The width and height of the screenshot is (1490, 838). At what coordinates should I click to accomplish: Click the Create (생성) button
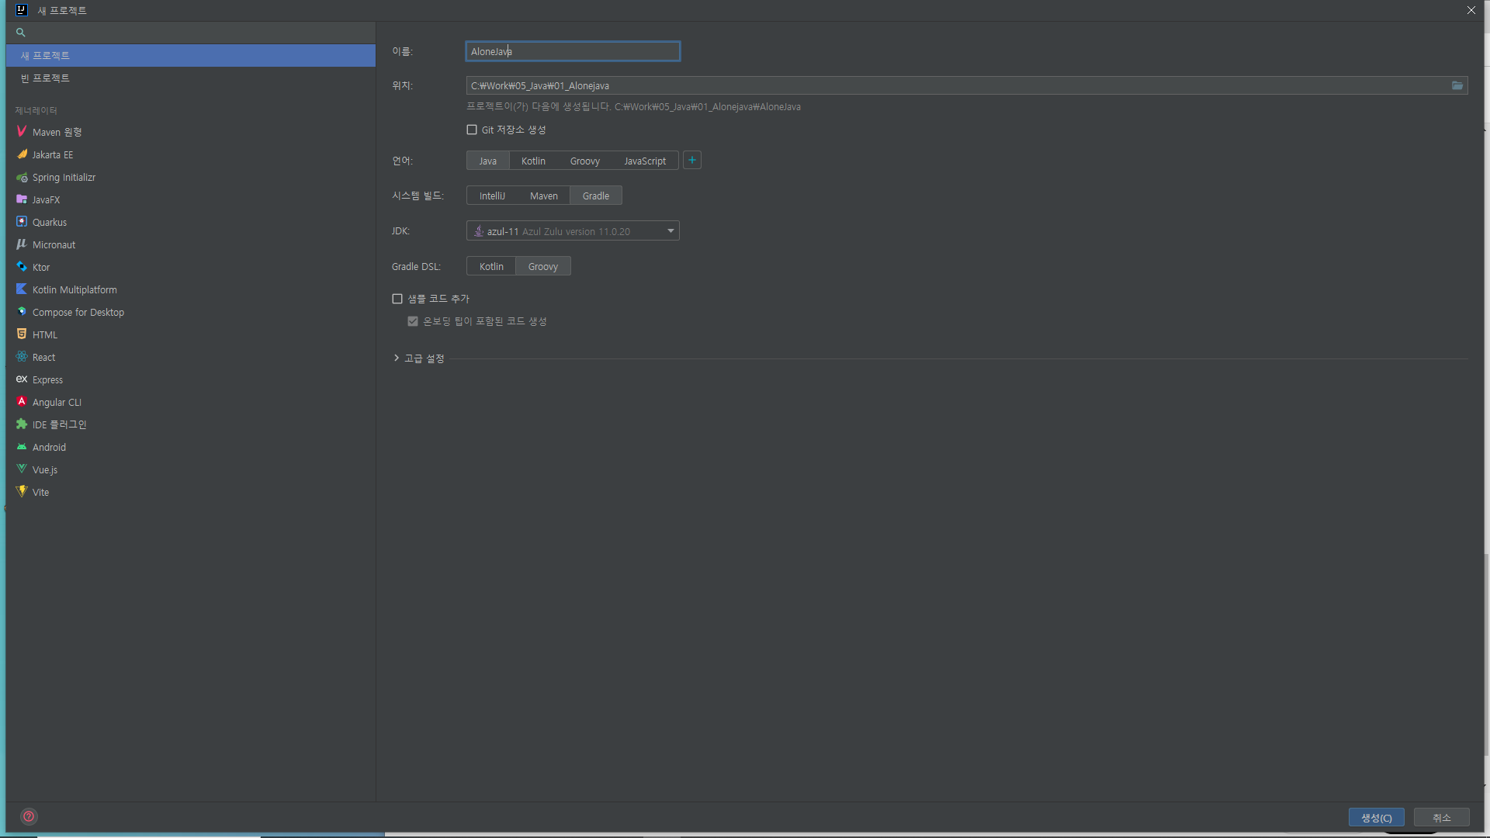[1376, 818]
